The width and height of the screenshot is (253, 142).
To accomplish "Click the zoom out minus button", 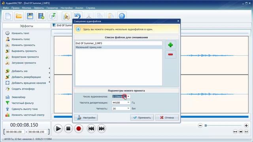I will 200,125.
